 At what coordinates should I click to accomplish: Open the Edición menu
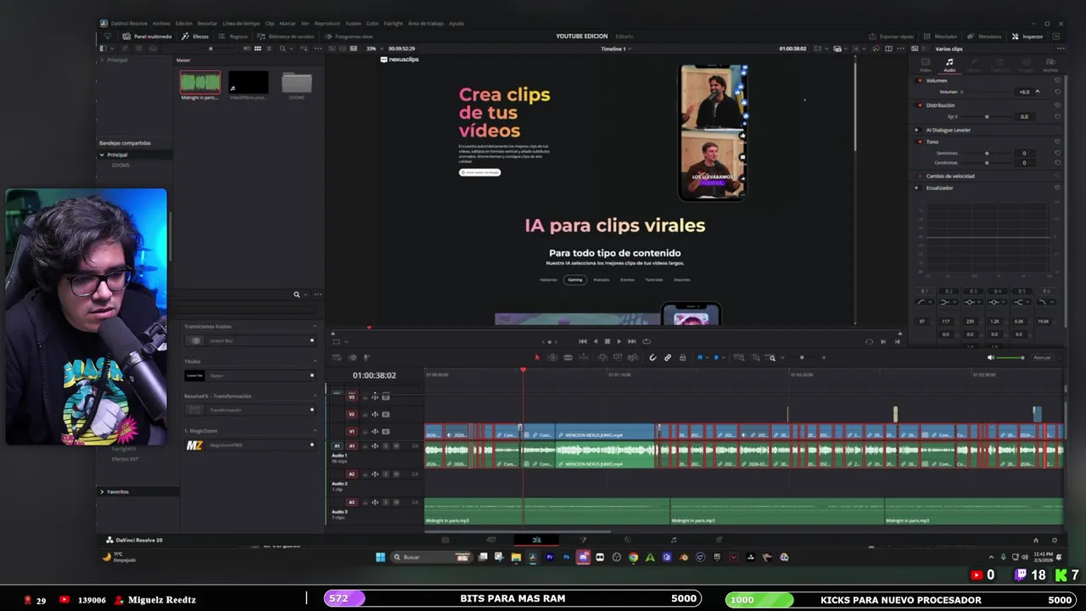(183, 24)
